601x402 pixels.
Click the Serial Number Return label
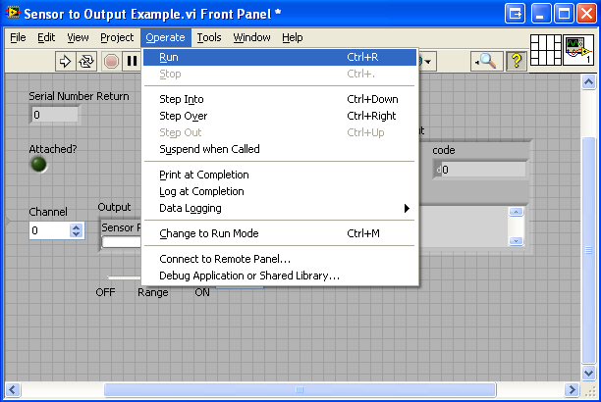point(79,96)
